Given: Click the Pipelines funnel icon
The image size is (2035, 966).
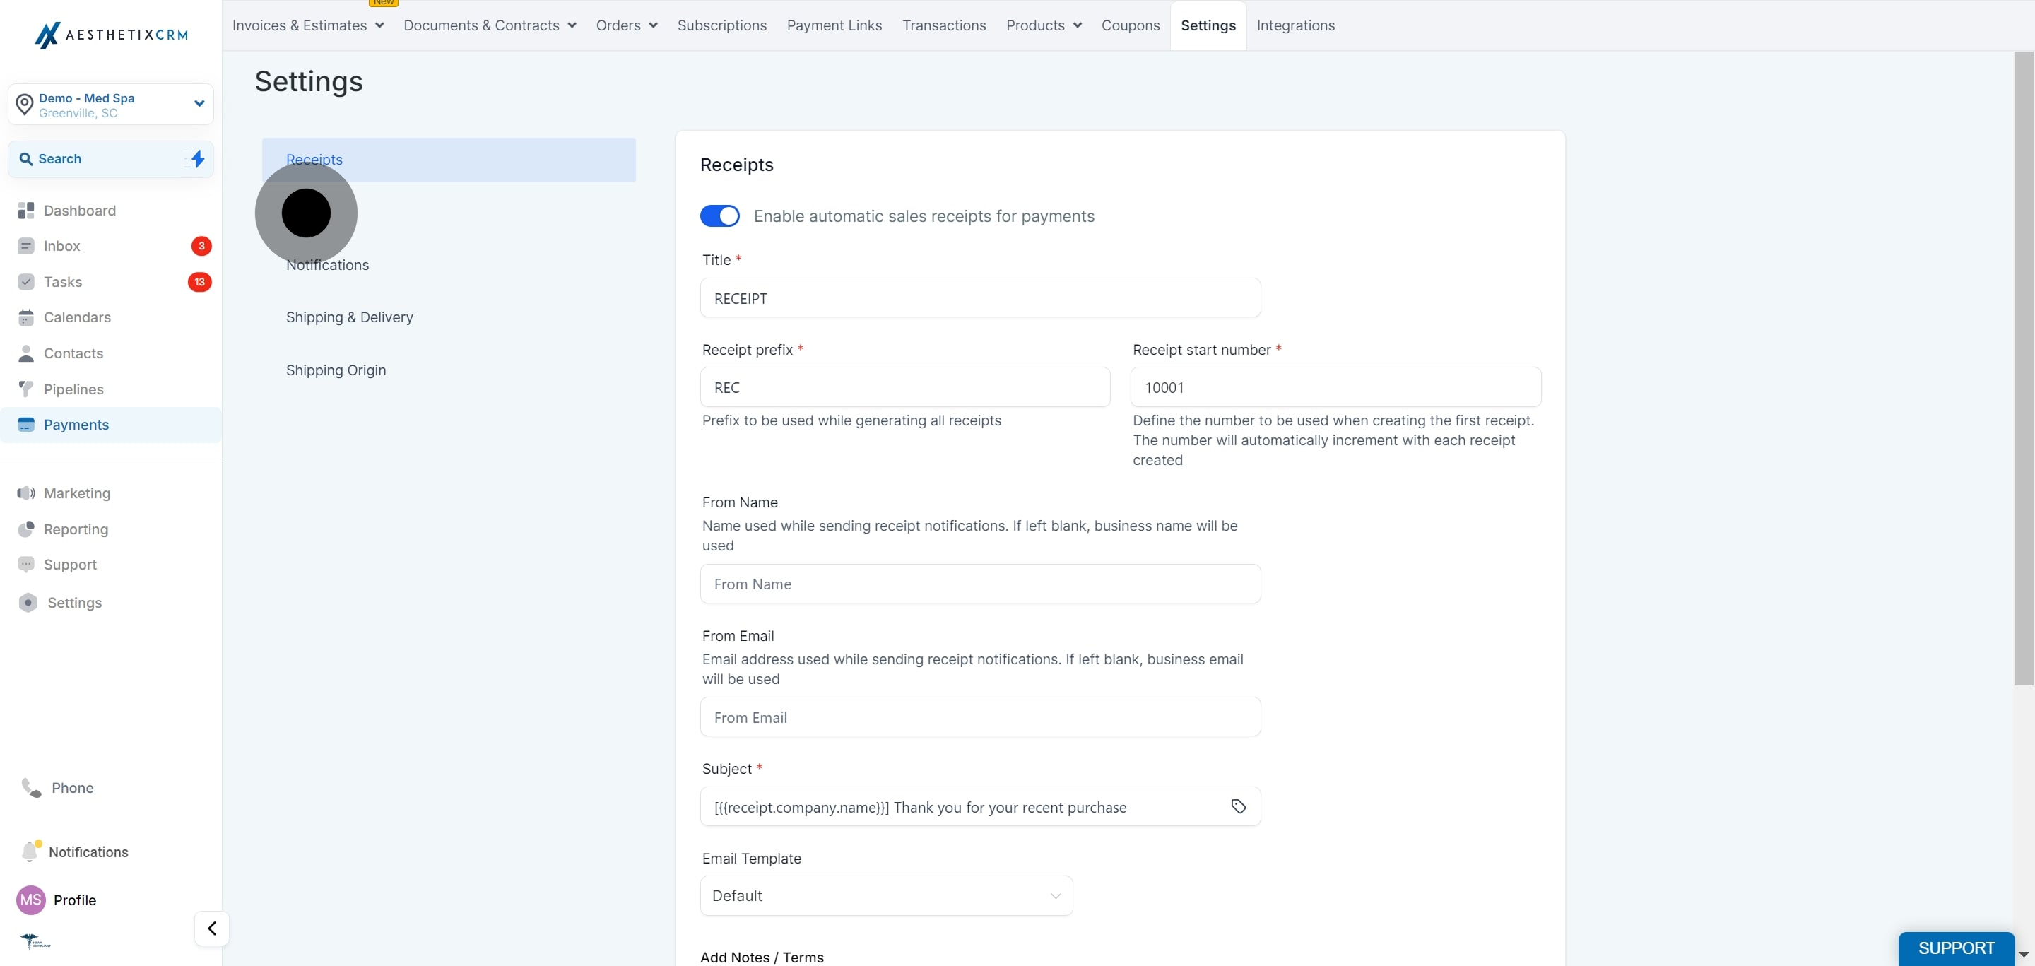Looking at the screenshot, I should click(x=26, y=389).
